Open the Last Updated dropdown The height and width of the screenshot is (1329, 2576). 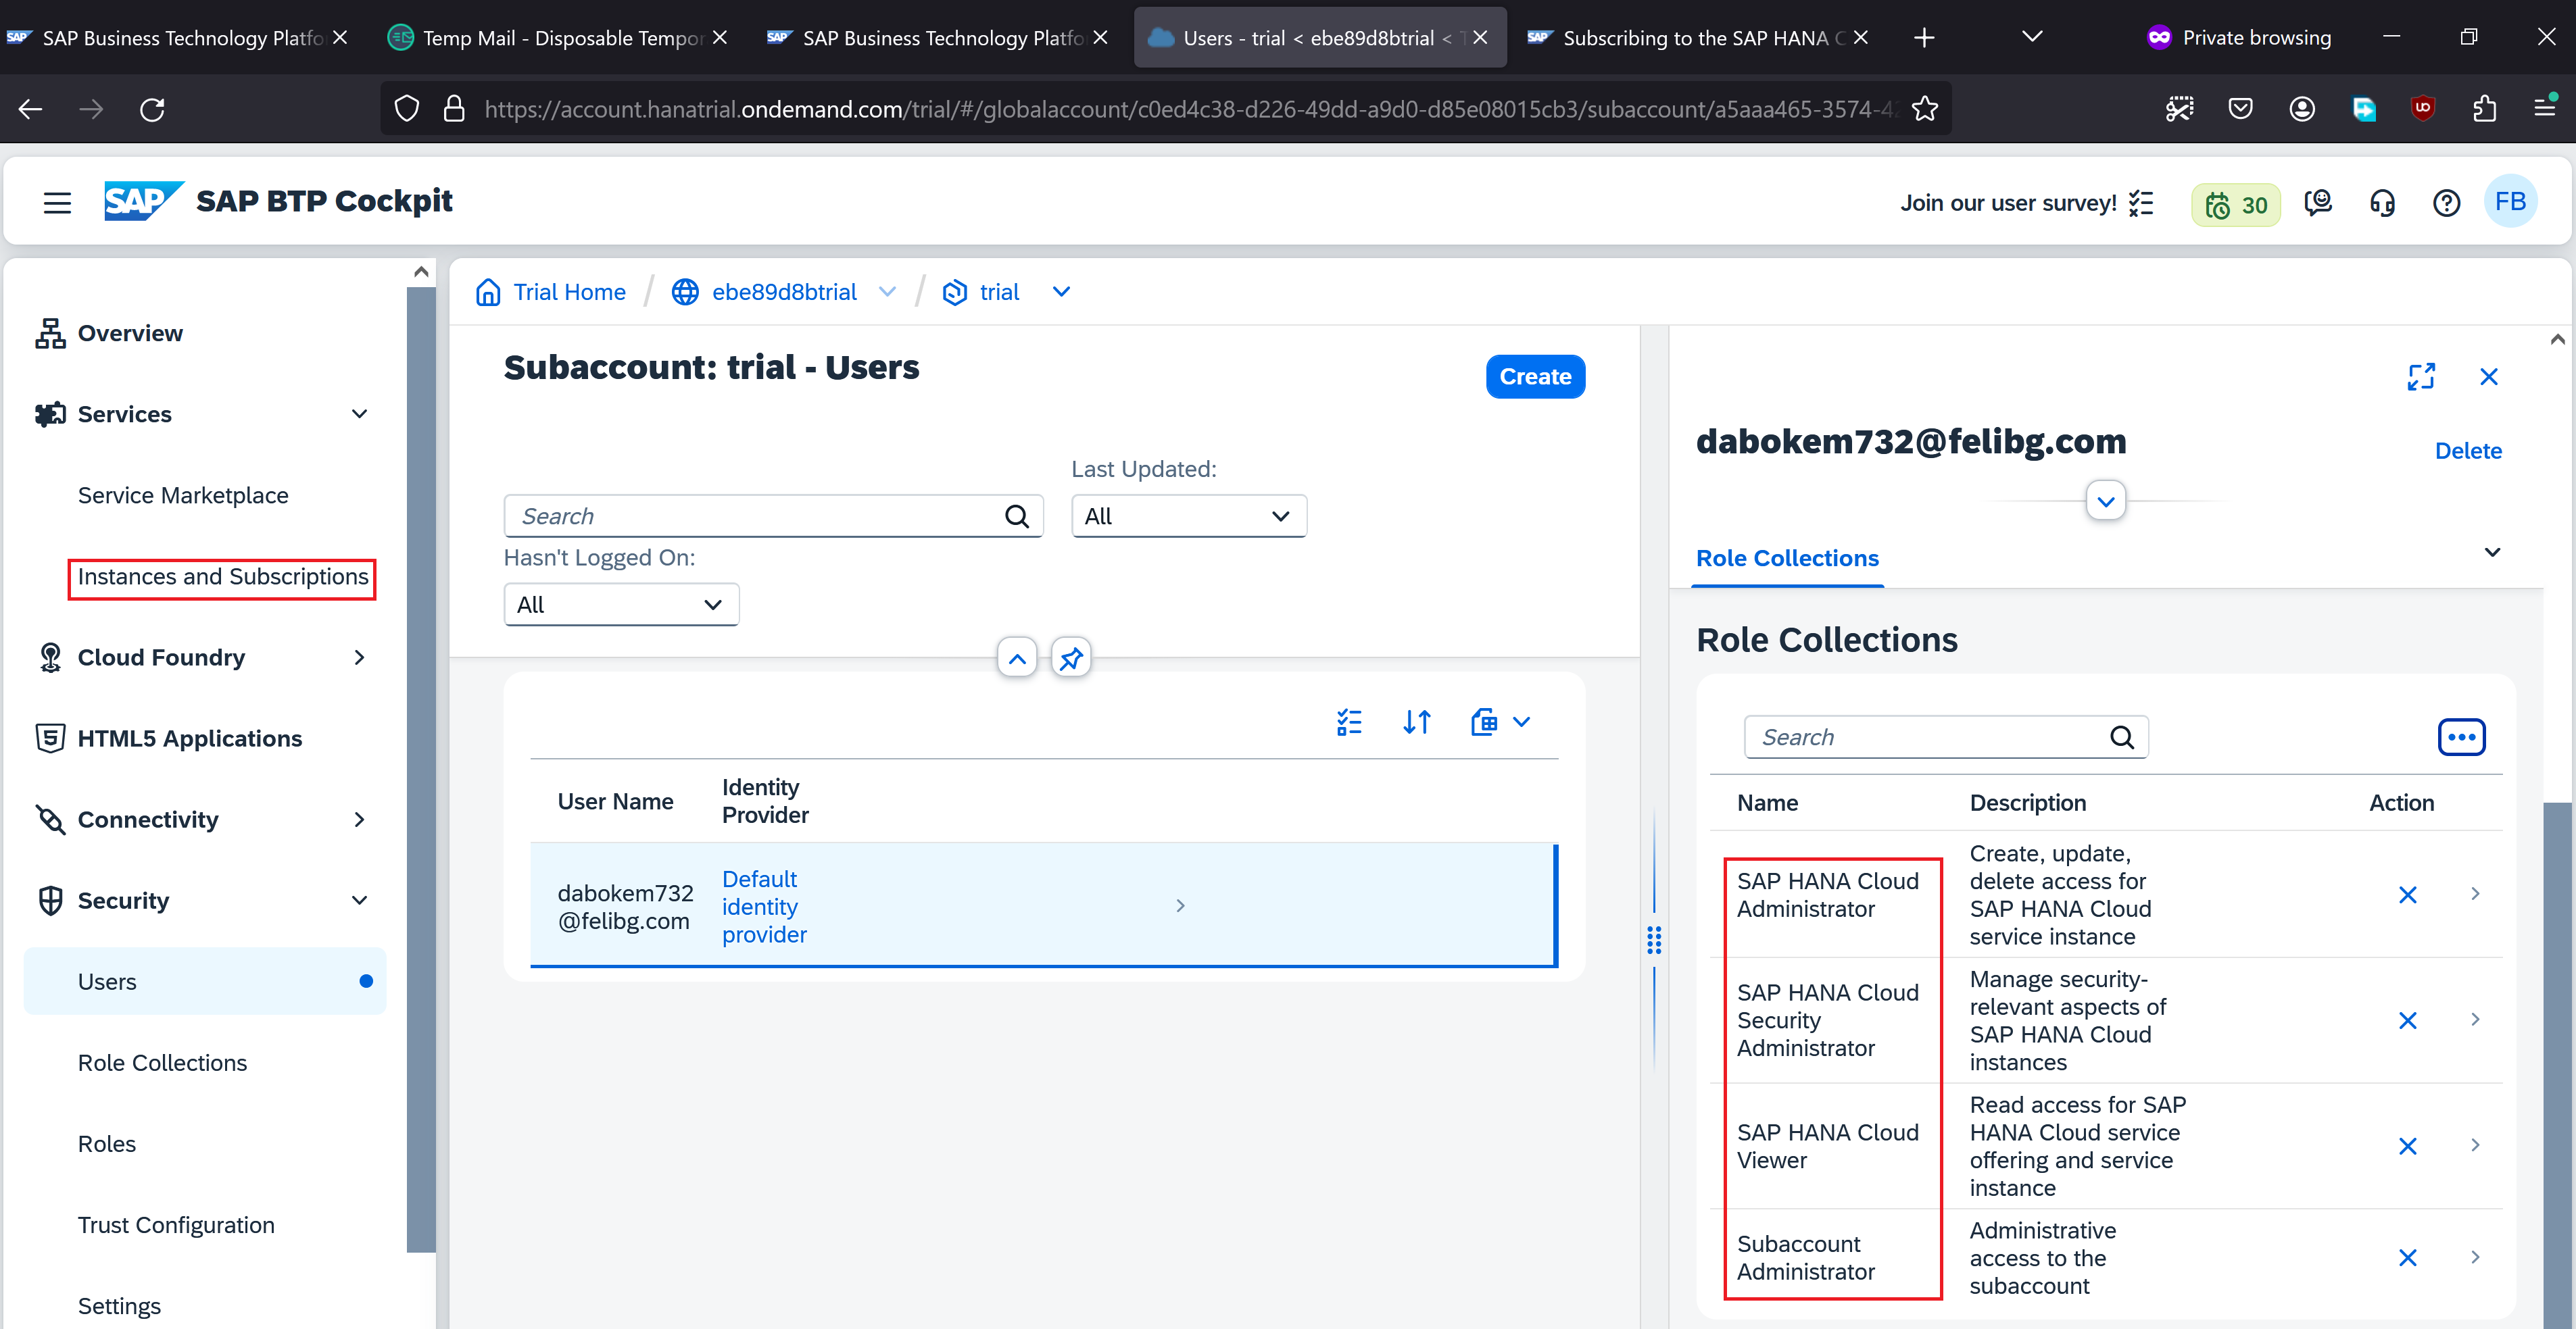point(1188,516)
